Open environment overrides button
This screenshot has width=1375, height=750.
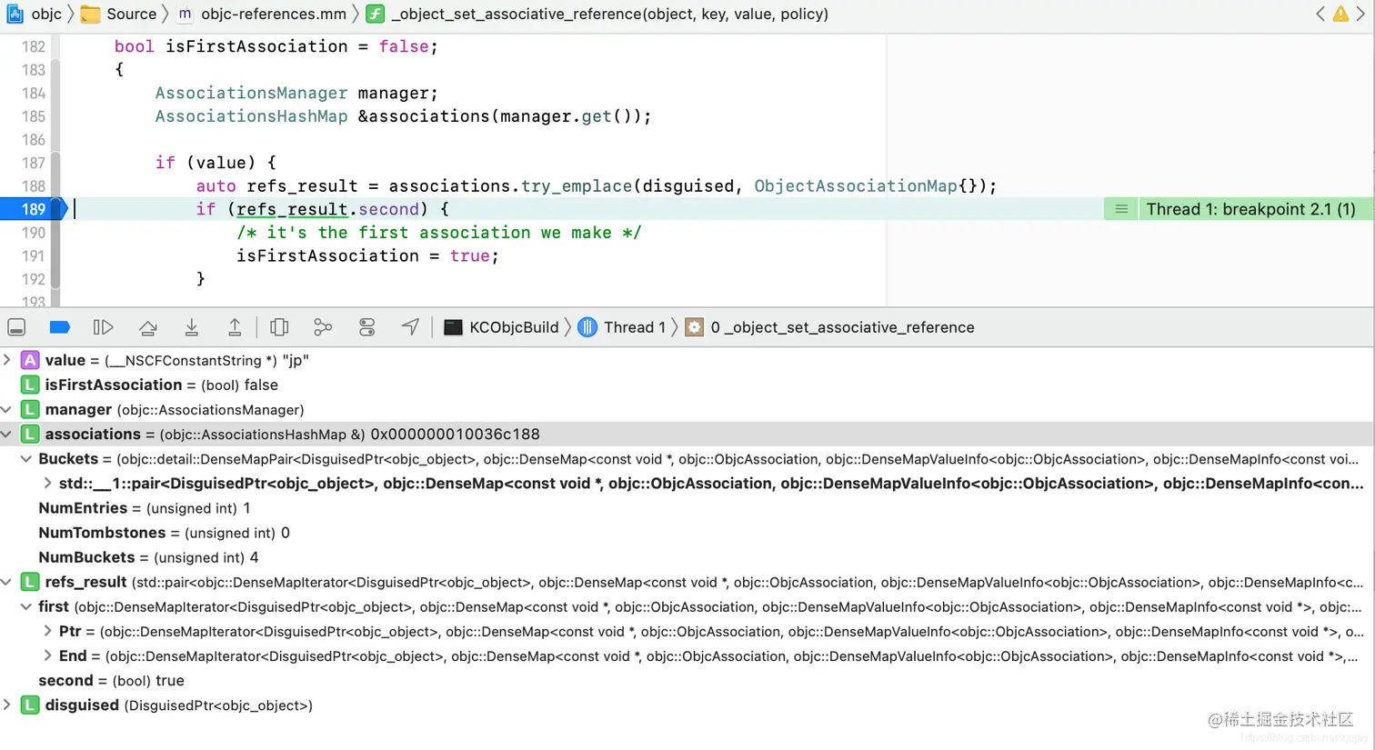click(x=367, y=327)
